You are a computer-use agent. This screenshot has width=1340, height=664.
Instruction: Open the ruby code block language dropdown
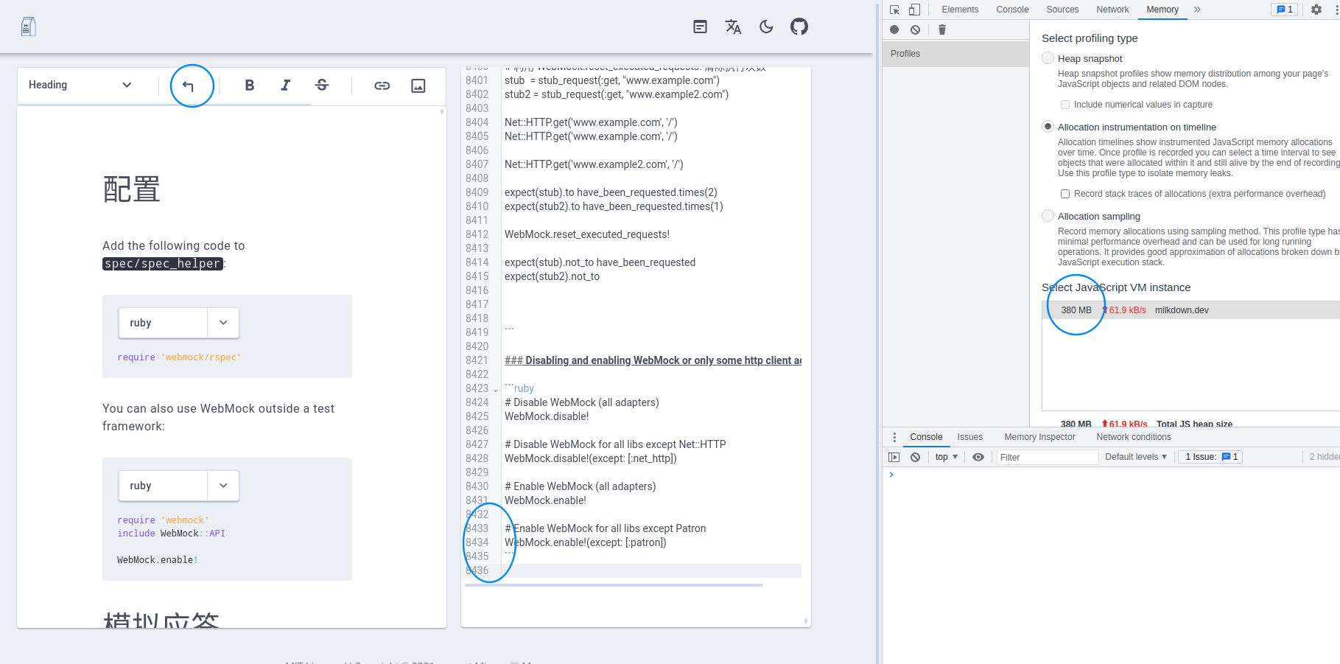tap(223, 323)
